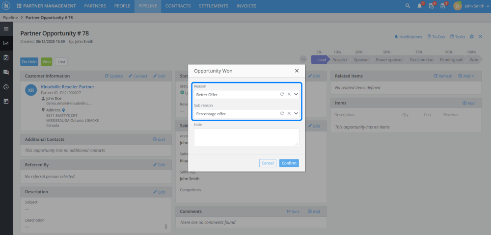Open the Tasks link

(458, 37)
